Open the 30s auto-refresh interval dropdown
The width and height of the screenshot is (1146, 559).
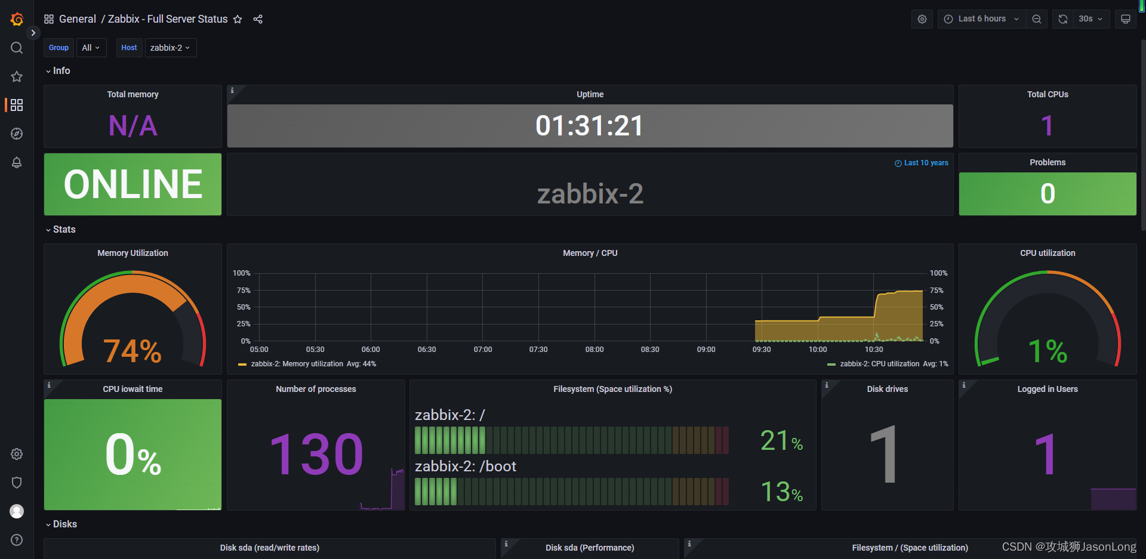[1090, 18]
